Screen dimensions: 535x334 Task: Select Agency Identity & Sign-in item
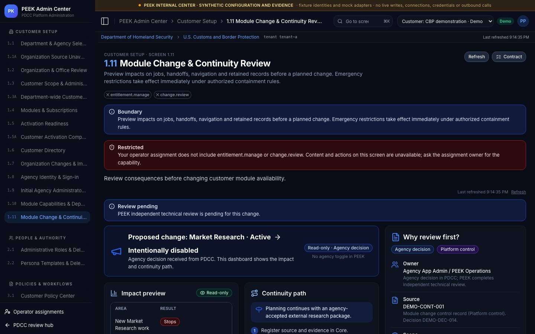point(47,177)
